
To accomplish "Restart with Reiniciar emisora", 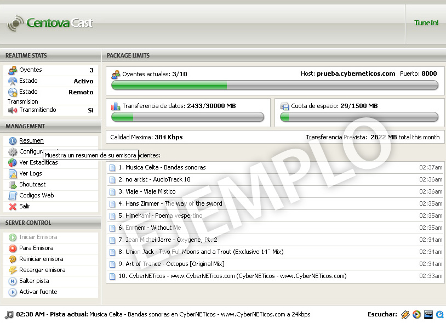I will click(41, 259).
